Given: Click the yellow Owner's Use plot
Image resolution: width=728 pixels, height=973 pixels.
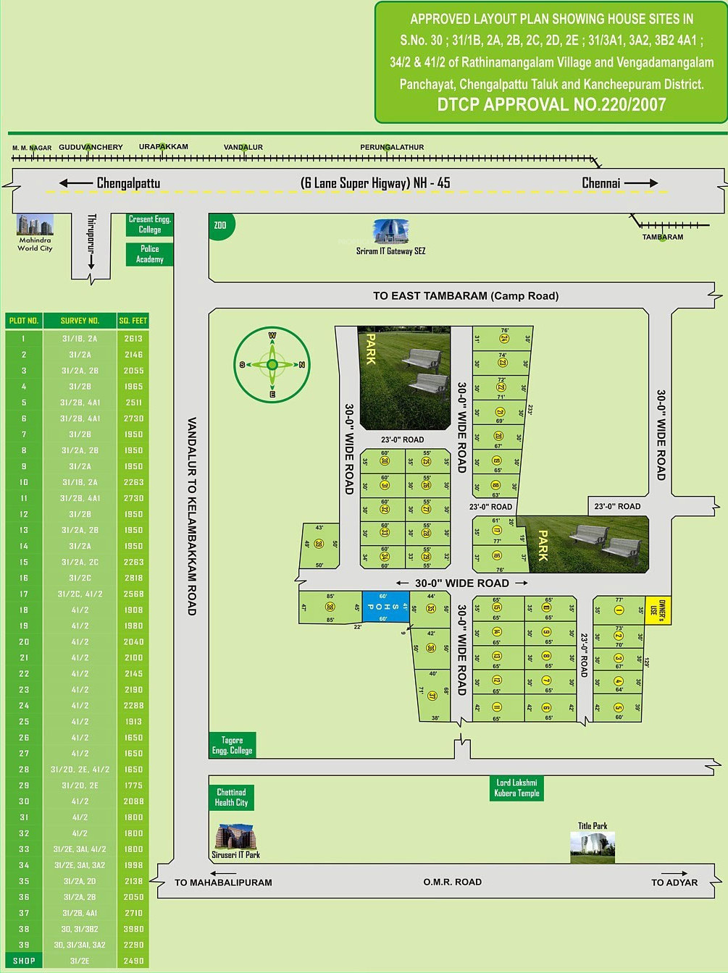Looking at the screenshot, I should click(x=657, y=610).
